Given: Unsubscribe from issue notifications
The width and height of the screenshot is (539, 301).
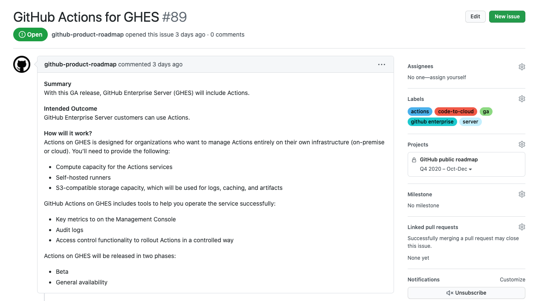Looking at the screenshot, I should tap(466, 293).
